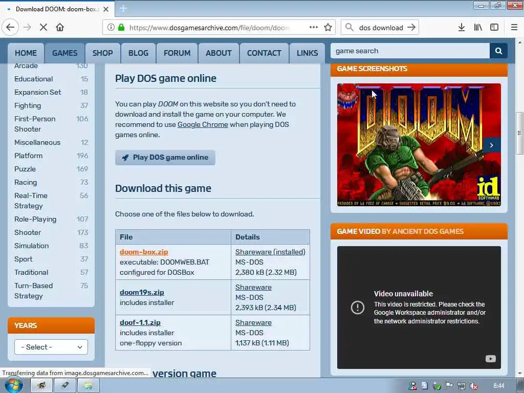Toggle the sidebar view icon
Viewport: 524px width, 393px height.
[x=494, y=28]
